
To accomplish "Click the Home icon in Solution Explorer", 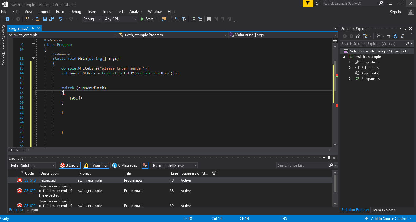I will [x=358, y=36].
